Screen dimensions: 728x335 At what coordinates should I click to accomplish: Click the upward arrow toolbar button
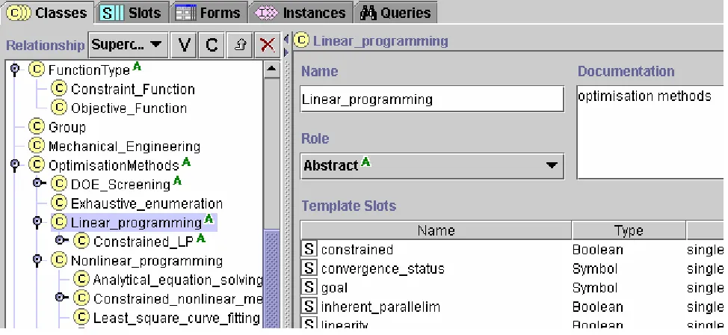(240, 45)
